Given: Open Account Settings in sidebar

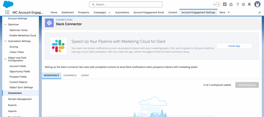Looking at the screenshot, I should click(x=18, y=19).
